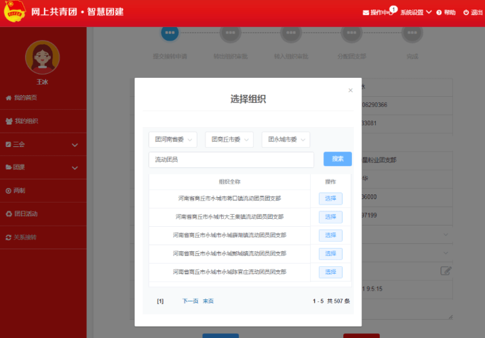Click the Youth League logo emblem
Viewport: 485px width, 338px height.
point(14,11)
